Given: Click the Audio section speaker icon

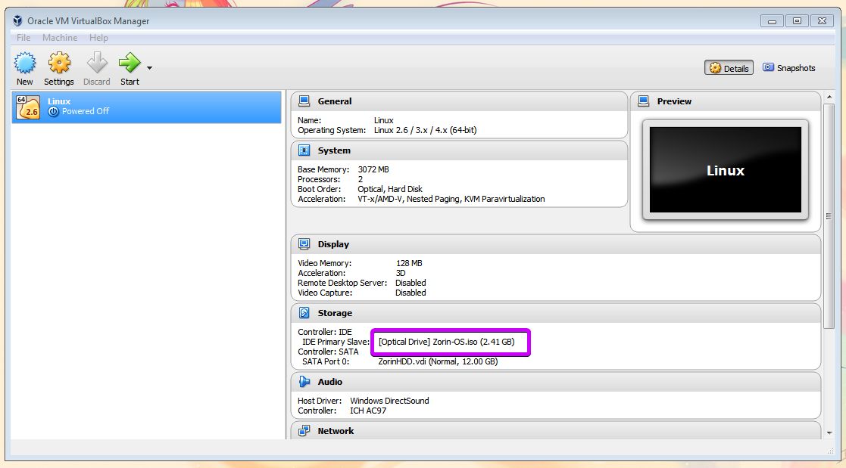Looking at the screenshot, I should (x=304, y=382).
